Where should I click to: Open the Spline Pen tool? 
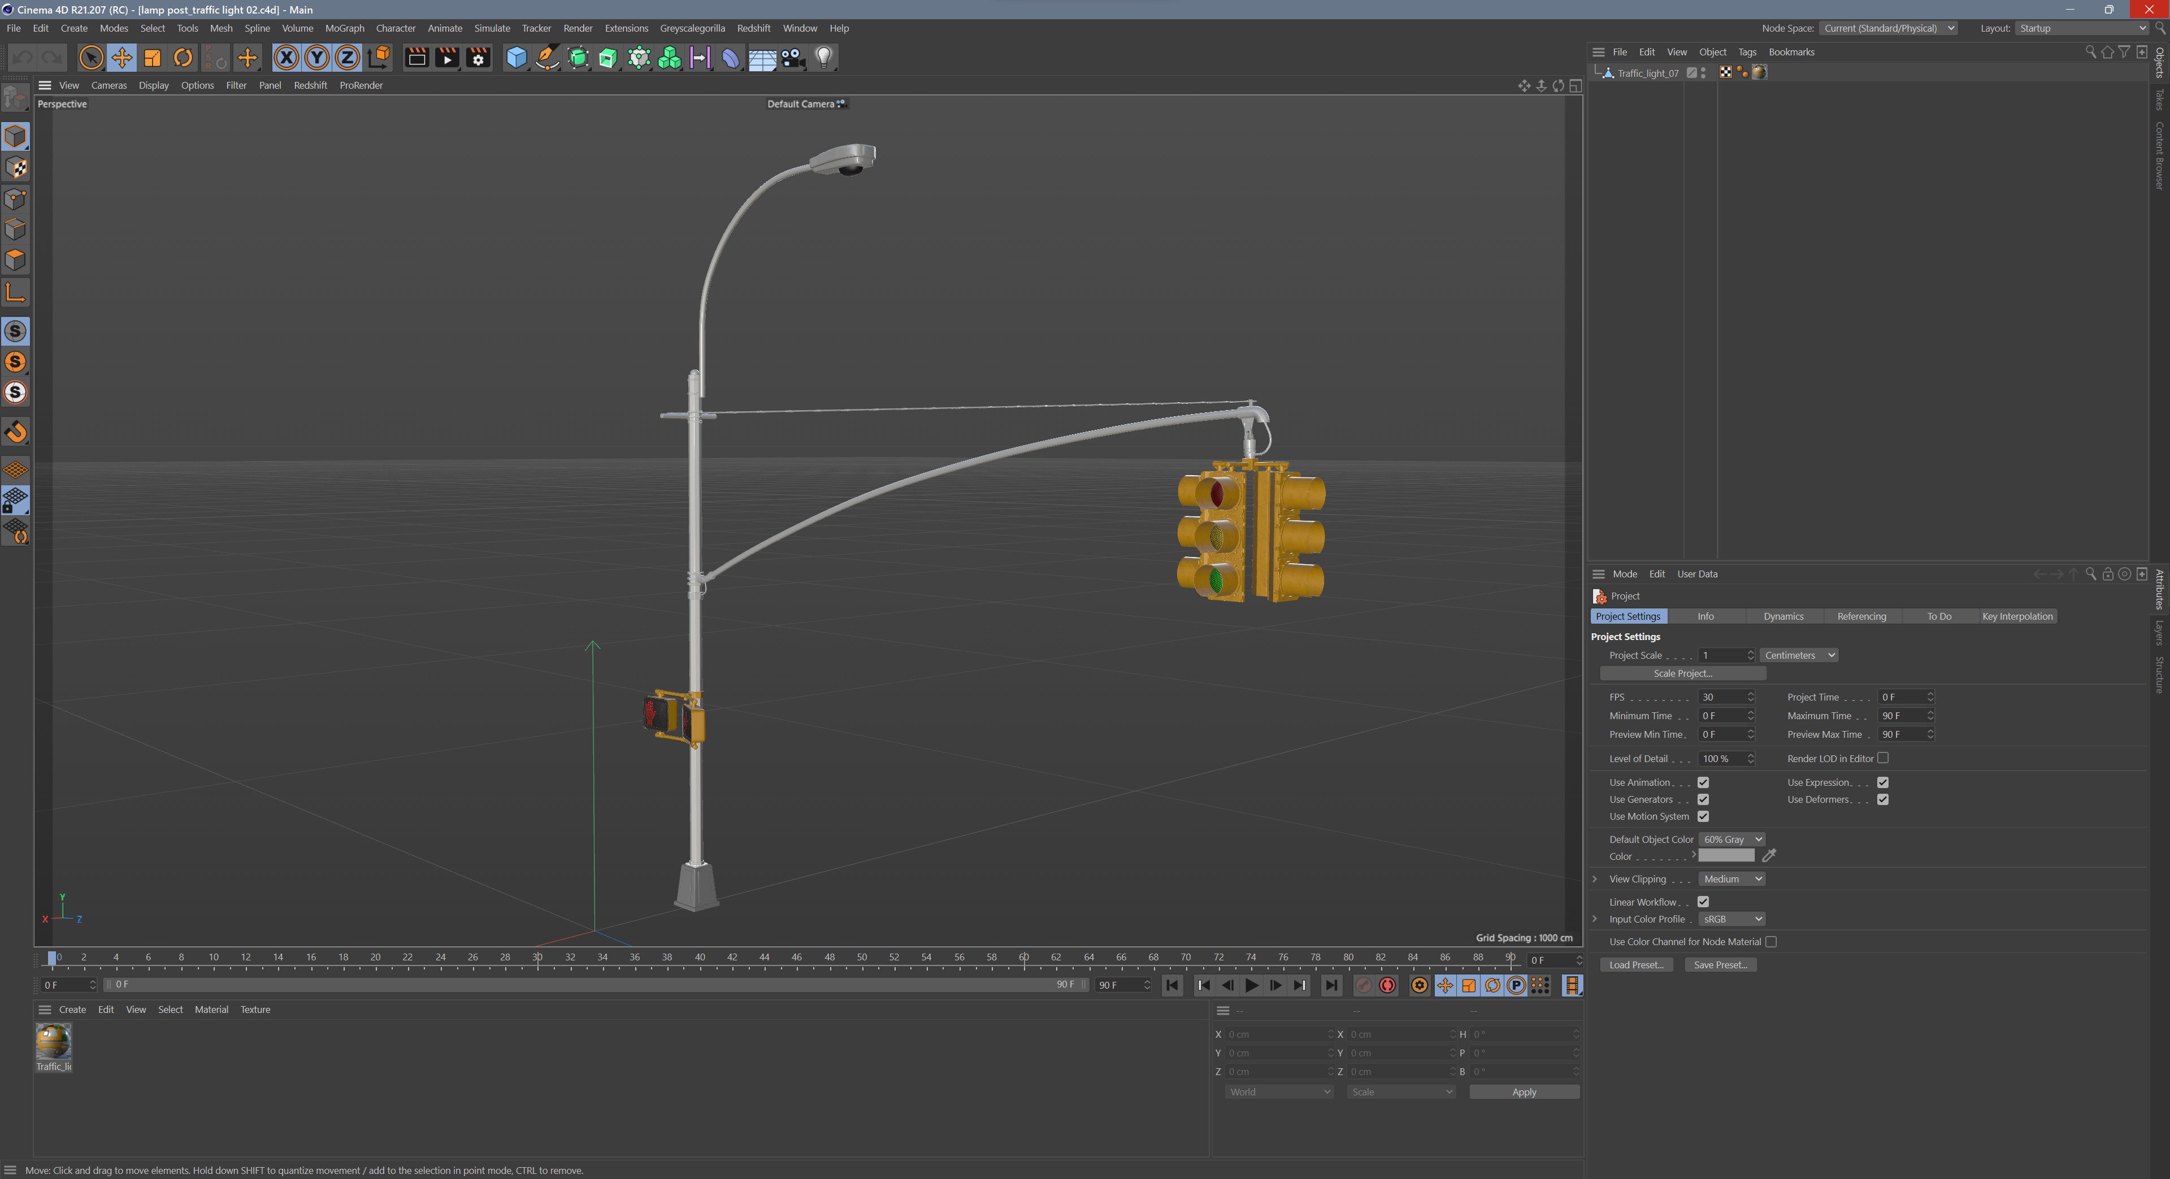click(x=548, y=57)
